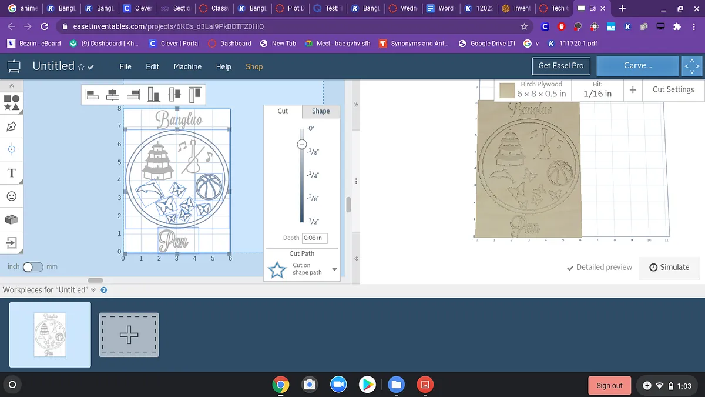This screenshot has width=705, height=397.
Task: Click the saved checkmark next to title
Action: 90,67
